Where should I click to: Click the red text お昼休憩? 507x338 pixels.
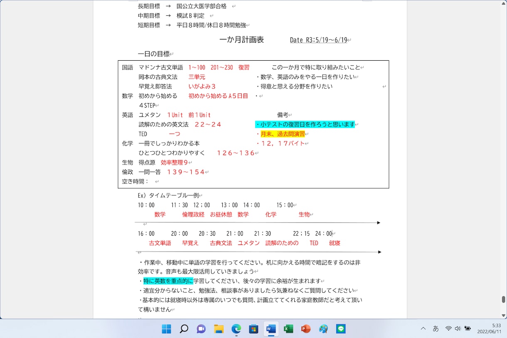(221, 215)
